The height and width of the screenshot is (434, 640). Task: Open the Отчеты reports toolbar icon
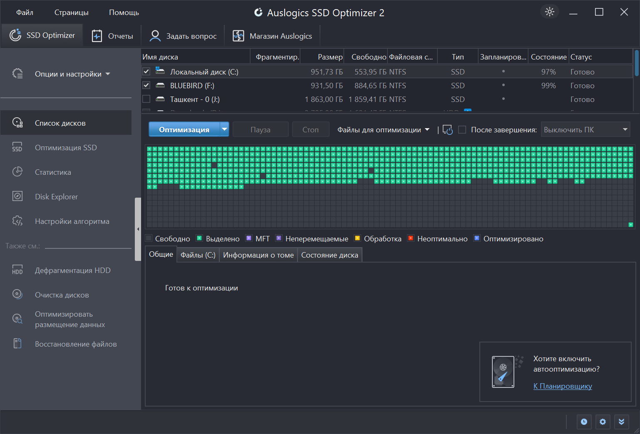(97, 36)
